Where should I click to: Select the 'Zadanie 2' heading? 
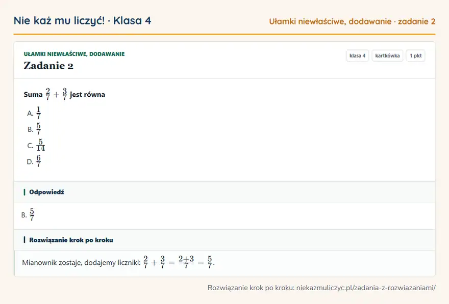coord(48,66)
